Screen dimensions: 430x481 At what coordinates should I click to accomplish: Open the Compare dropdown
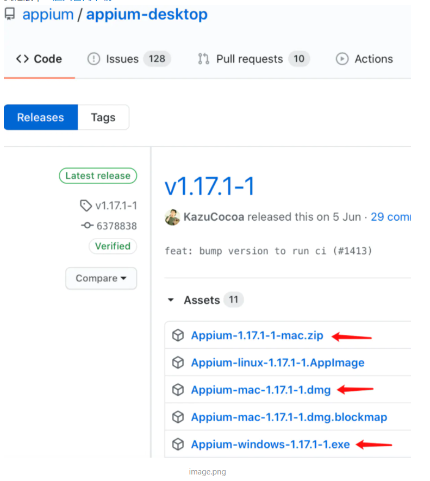tap(101, 278)
